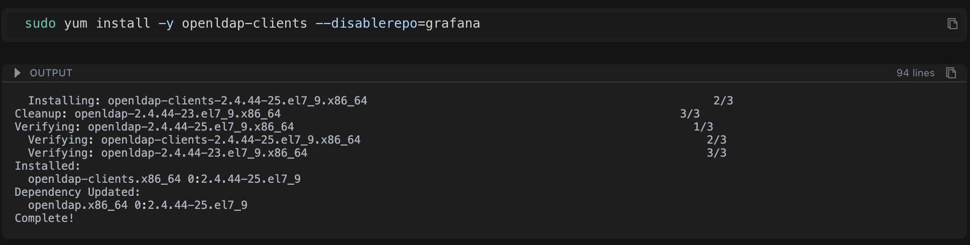Click the Installing openldap-clients output line
970x245 pixels.
point(197,101)
